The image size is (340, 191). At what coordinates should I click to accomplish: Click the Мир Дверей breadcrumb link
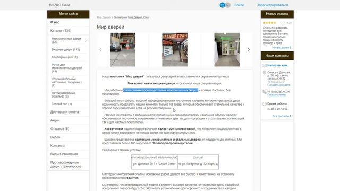(104, 18)
